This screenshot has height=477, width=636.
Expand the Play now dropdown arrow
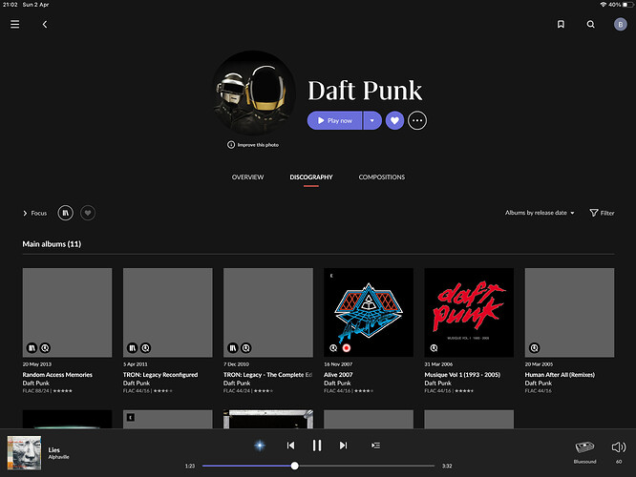tap(371, 120)
